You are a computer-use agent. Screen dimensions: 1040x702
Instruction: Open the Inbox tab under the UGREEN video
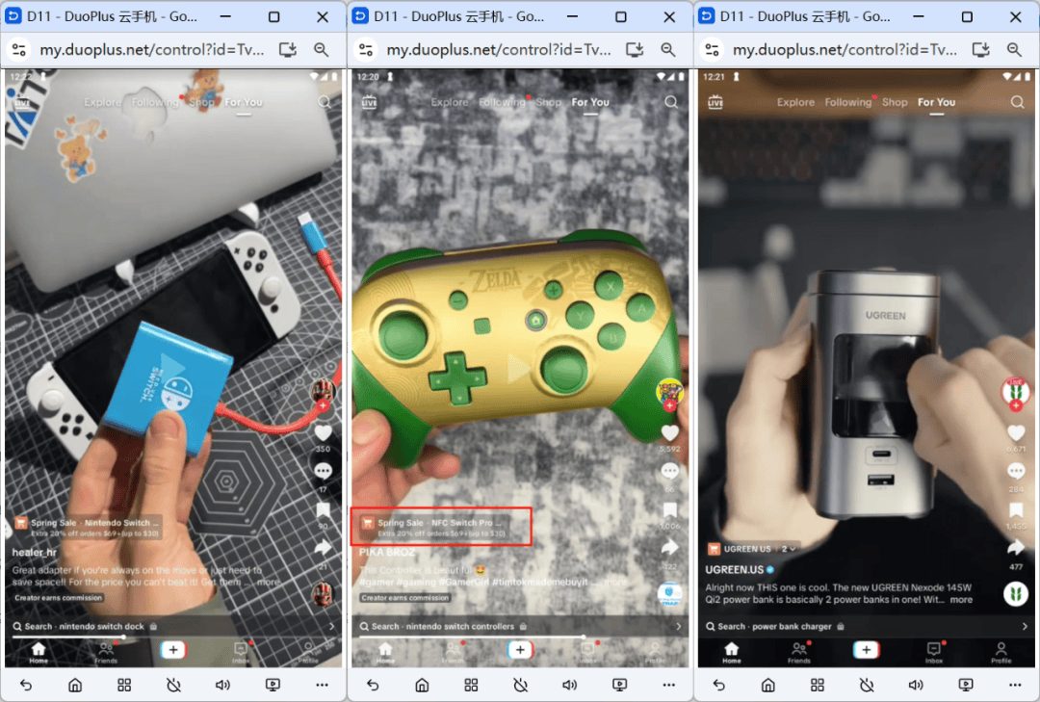pyautogui.click(x=934, y=652)
